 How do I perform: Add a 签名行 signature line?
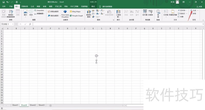coord(181,14)
